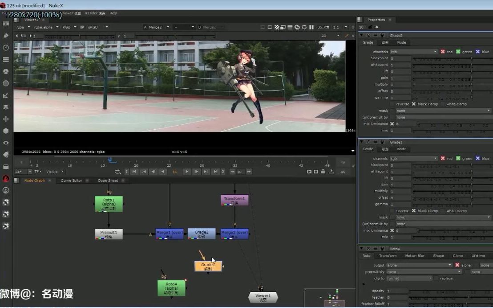Open the Color nodes wheel icon

click(6, 71)
